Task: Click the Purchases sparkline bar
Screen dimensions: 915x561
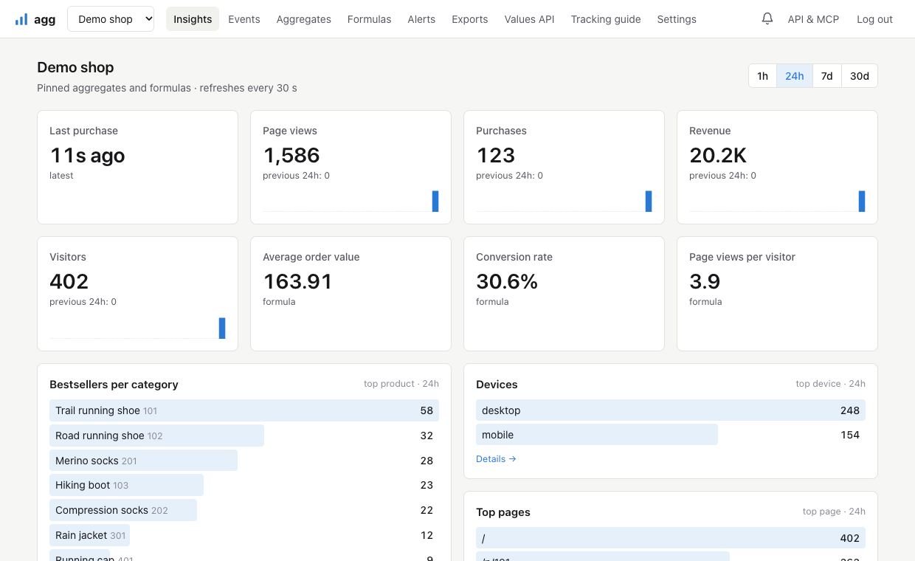Action: (x=649, y=202)
